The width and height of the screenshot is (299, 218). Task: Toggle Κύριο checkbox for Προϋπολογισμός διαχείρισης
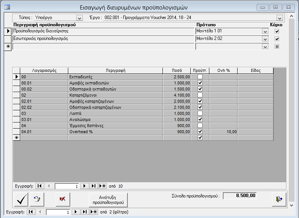[277, 31]
